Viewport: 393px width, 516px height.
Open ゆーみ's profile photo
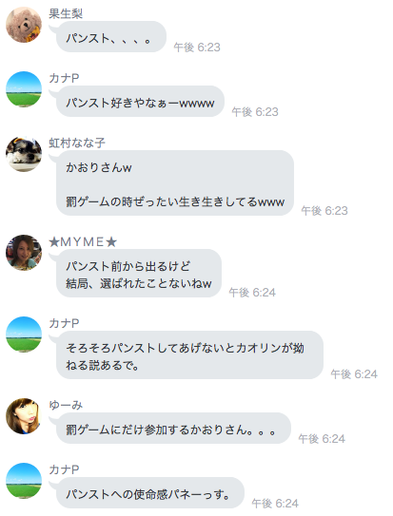tap(24, 416)
